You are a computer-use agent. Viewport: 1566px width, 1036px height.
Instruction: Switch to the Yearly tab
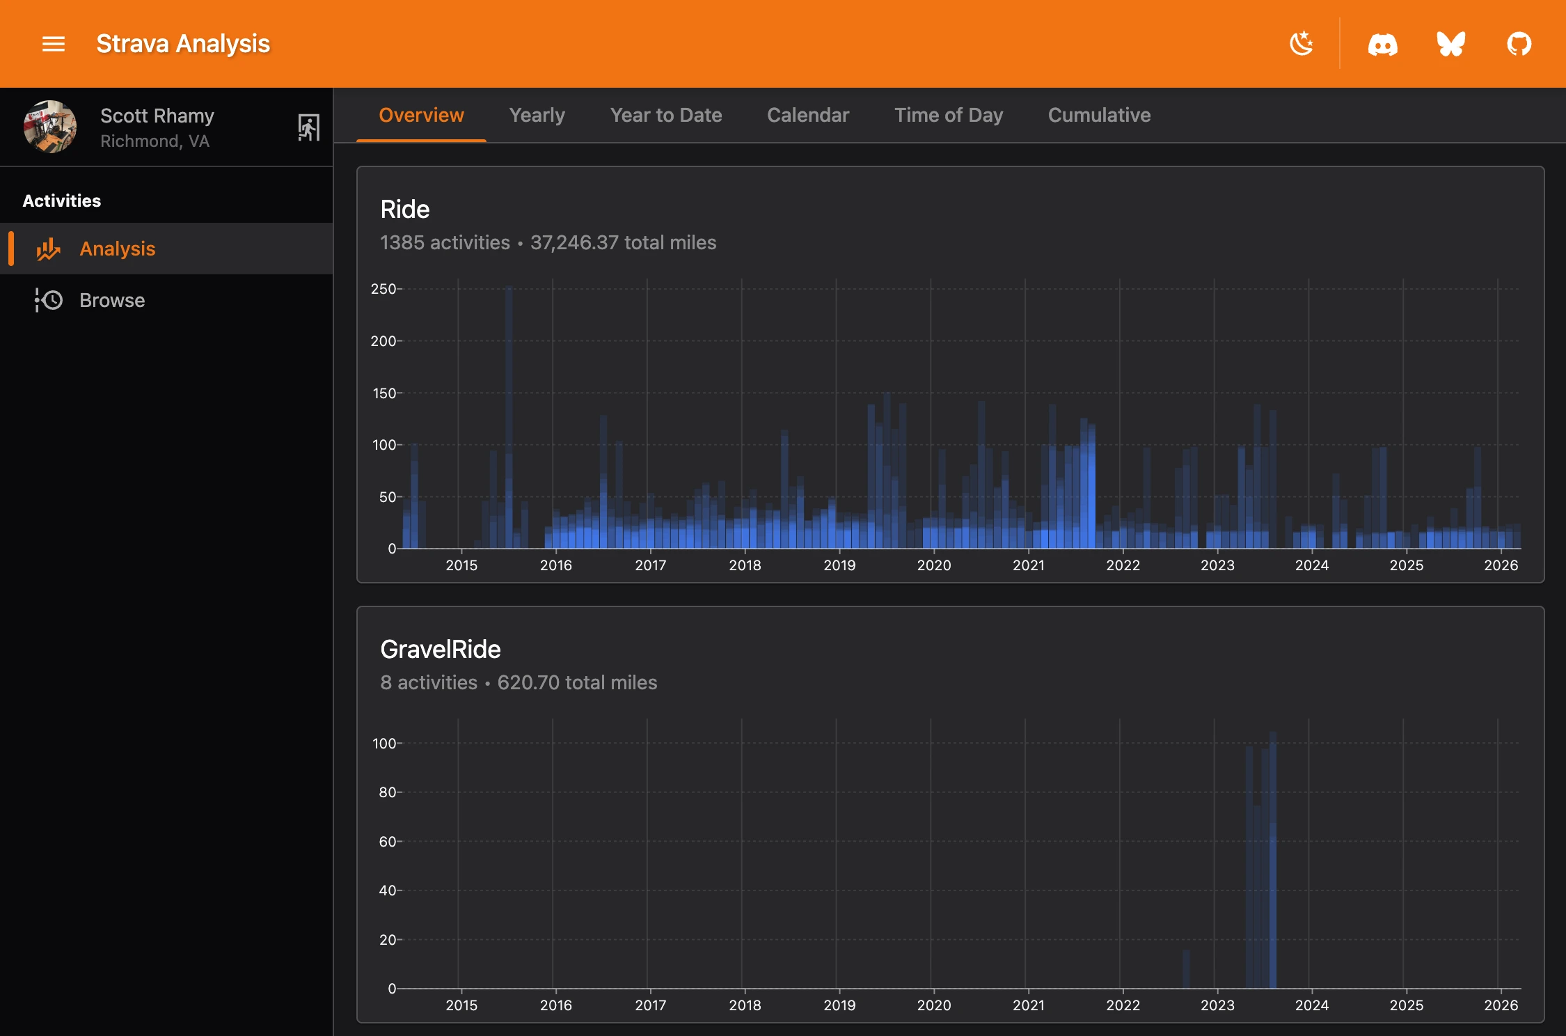click(537, 115)
